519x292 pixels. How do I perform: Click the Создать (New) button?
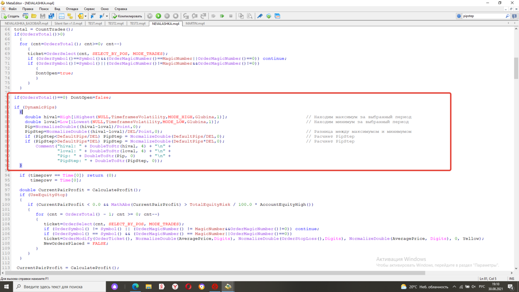coord(10,16)
